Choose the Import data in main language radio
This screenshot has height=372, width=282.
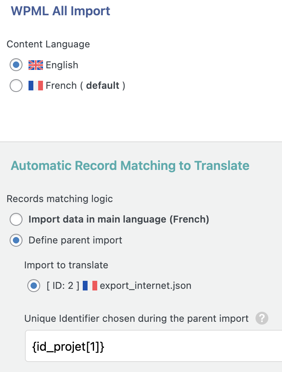(x=16, y=219)
